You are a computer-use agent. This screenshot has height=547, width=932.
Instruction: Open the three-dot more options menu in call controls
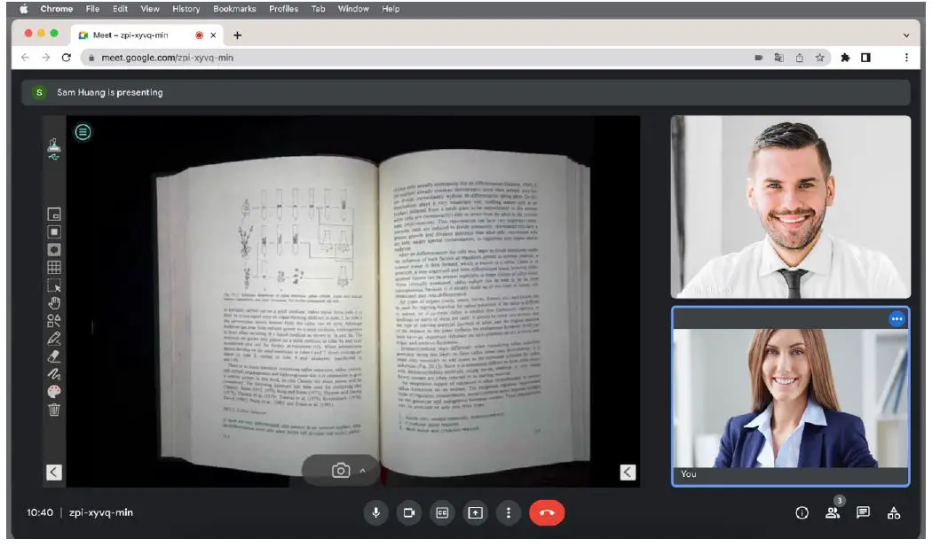pos(509,512)
